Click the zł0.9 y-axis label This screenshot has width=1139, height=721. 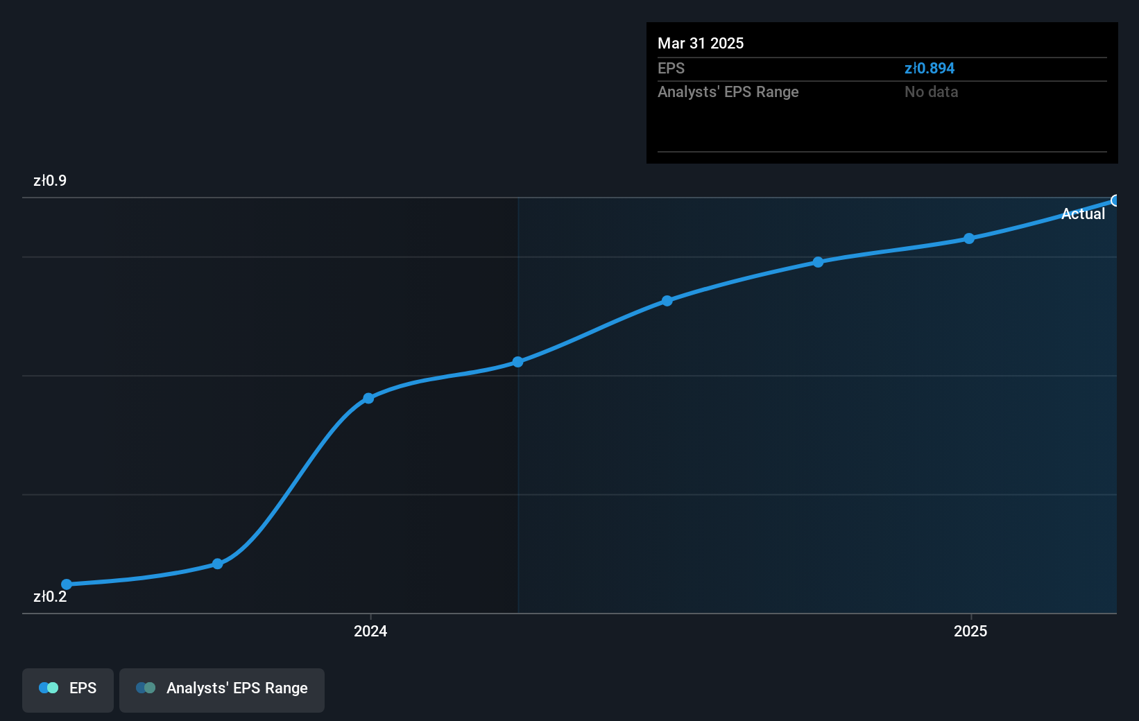point(50,181)
